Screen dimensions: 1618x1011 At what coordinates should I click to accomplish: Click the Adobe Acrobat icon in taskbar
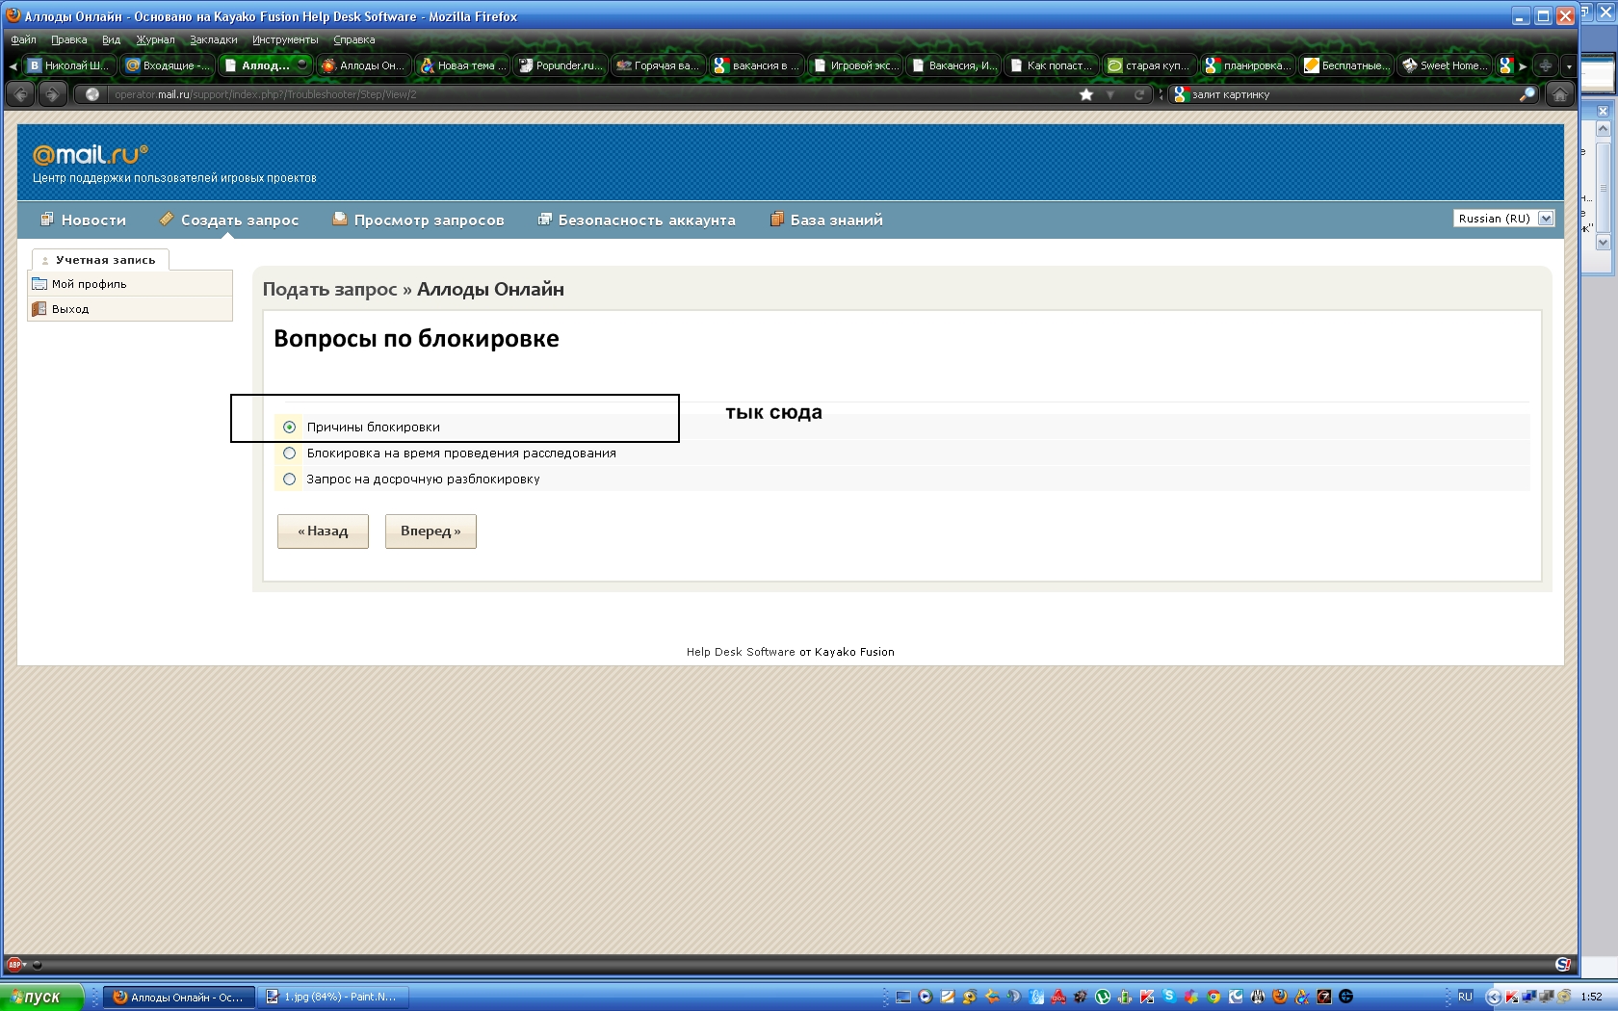(x=1058, y=998)
